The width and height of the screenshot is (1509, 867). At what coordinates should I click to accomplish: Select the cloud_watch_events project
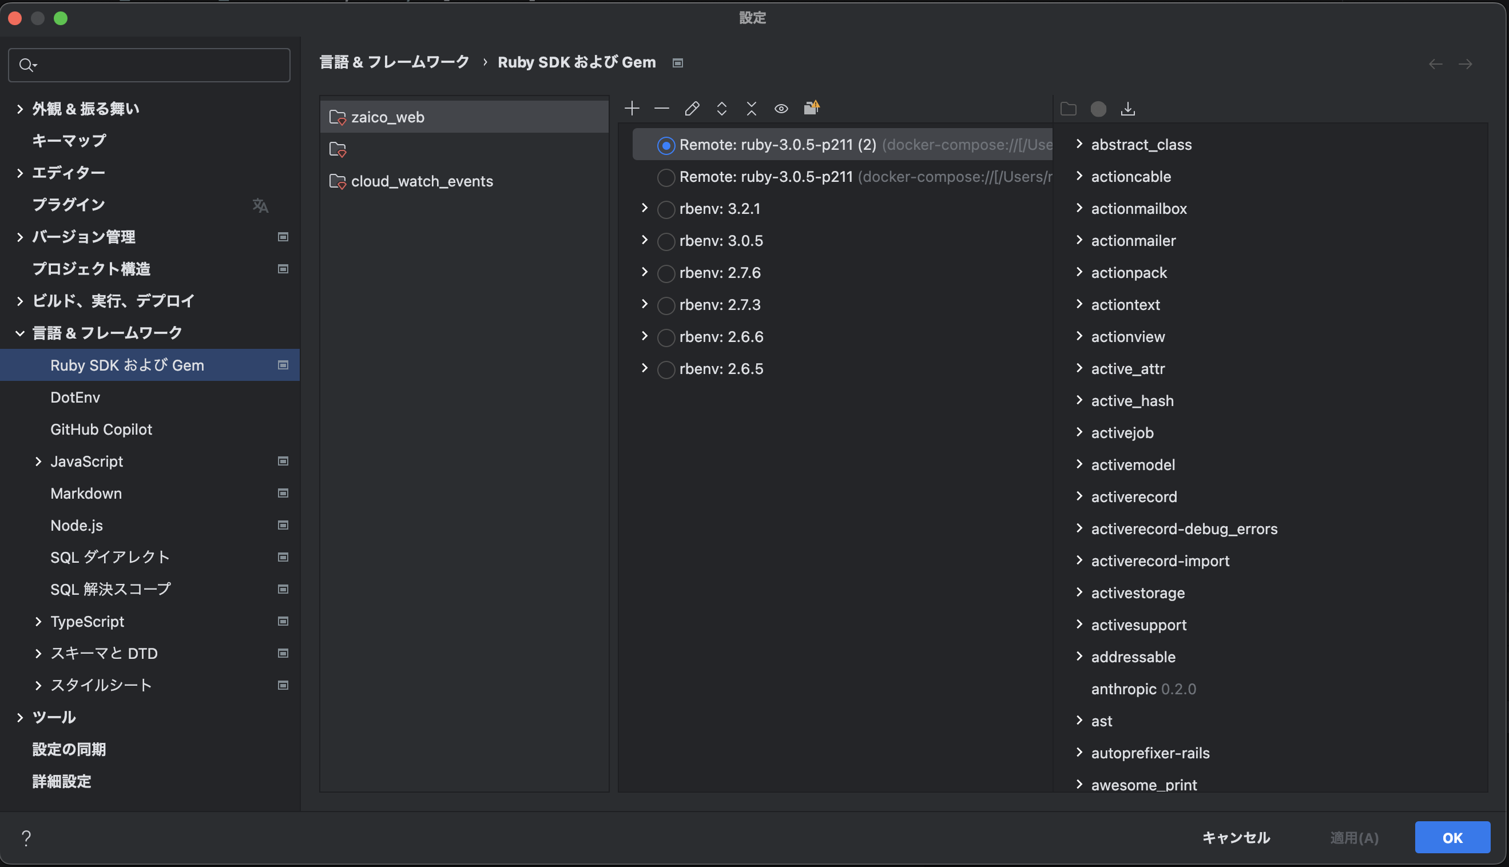[464, 181]
